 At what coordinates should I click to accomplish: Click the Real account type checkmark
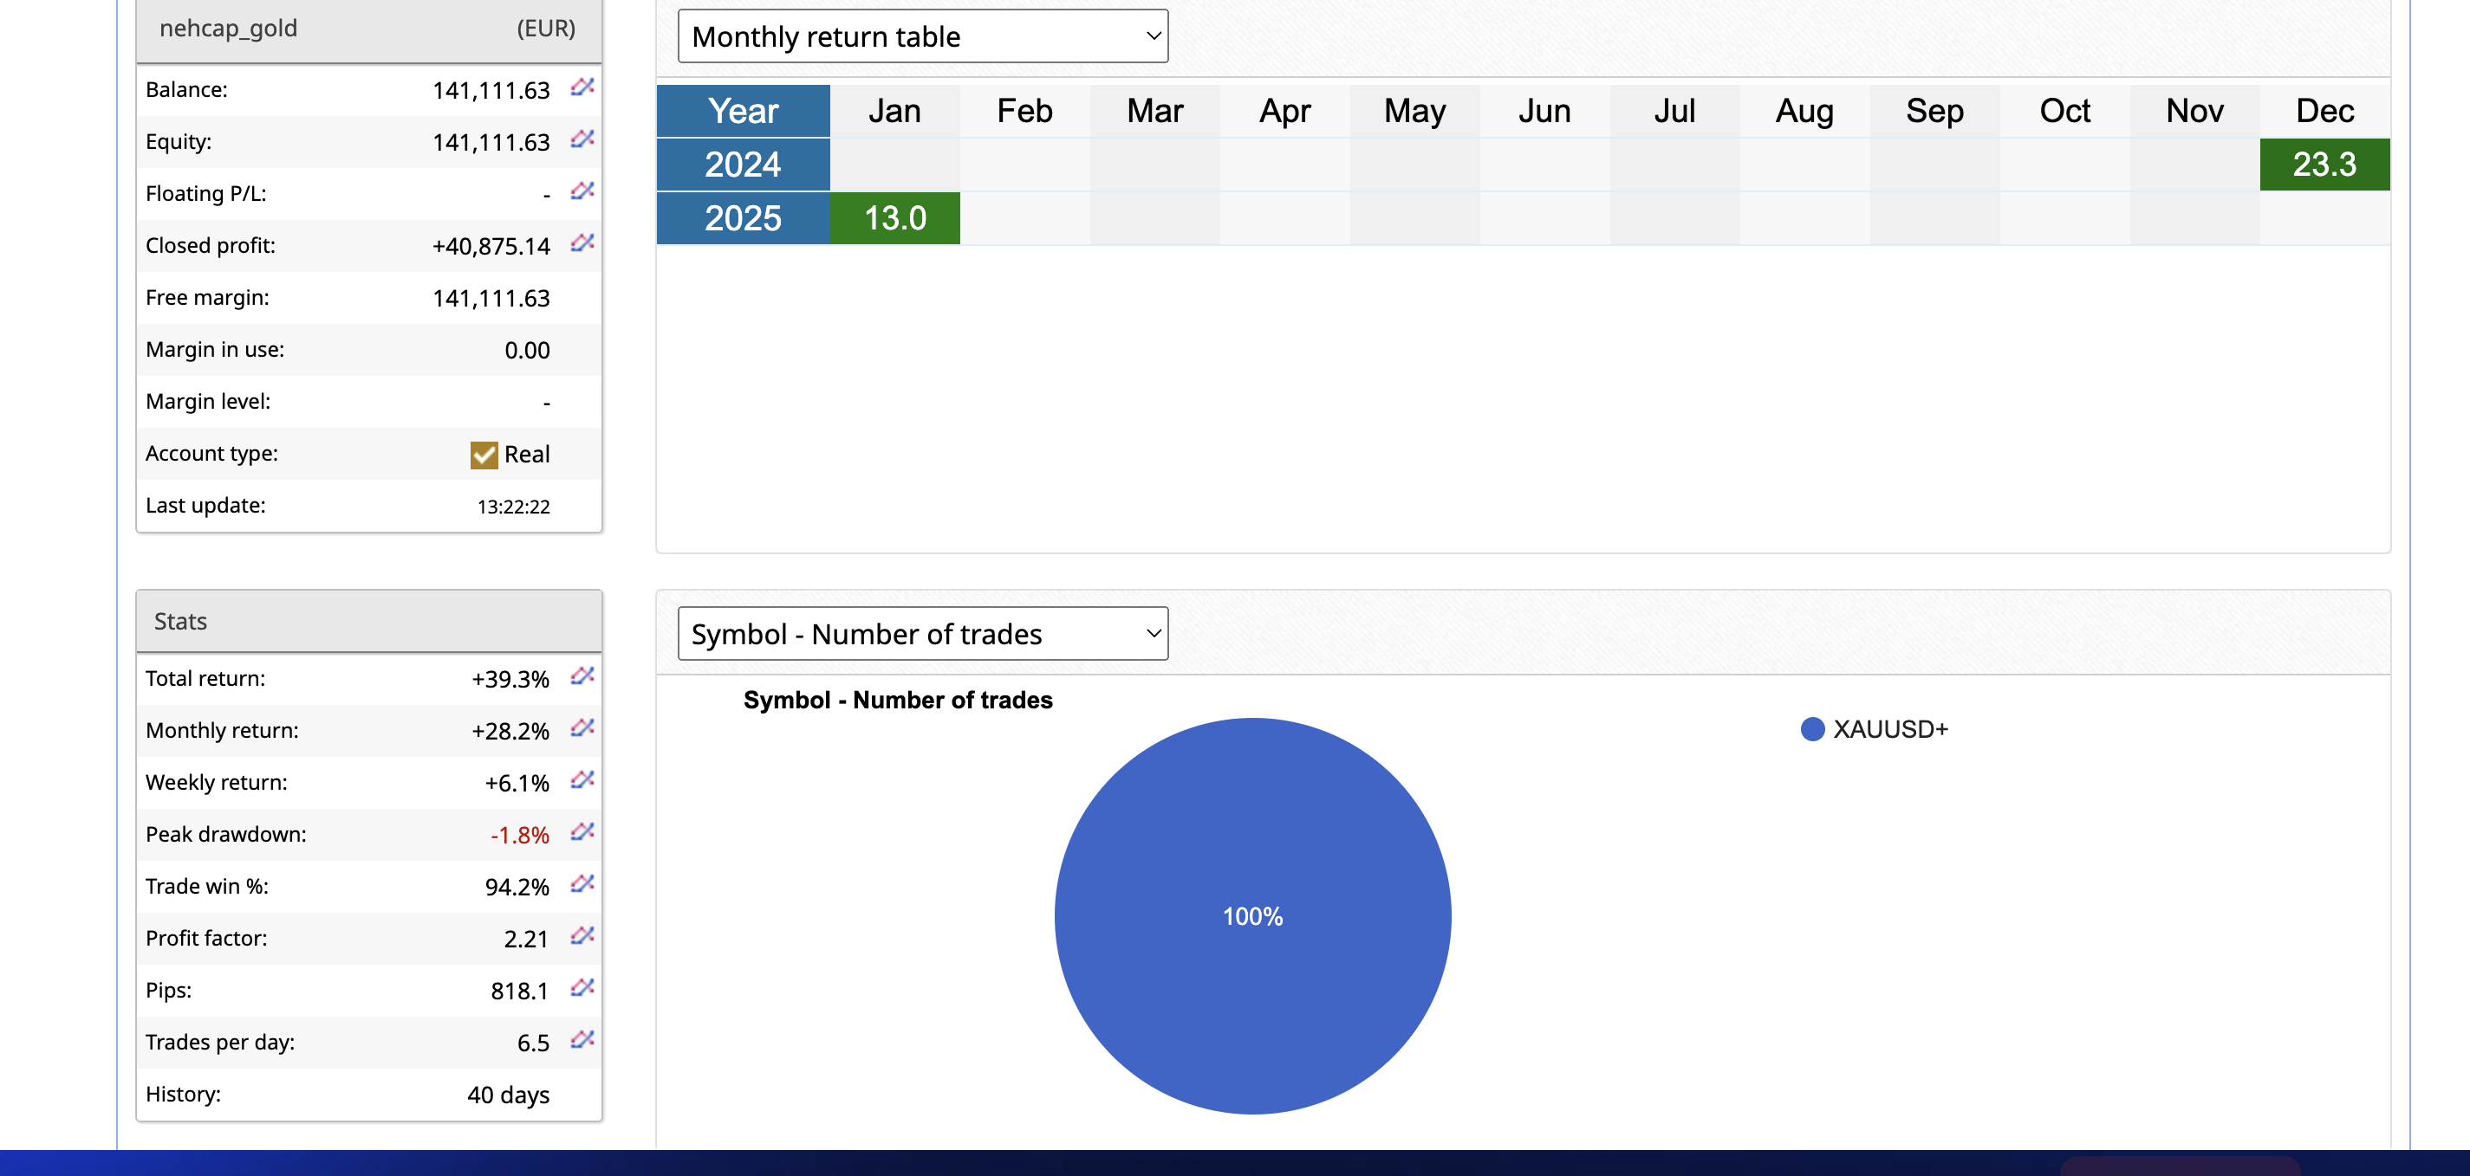484,455
